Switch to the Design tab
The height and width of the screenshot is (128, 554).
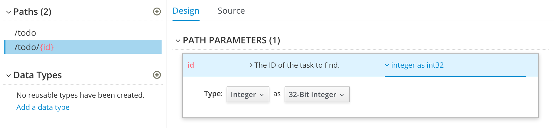(x=186, y=11)
